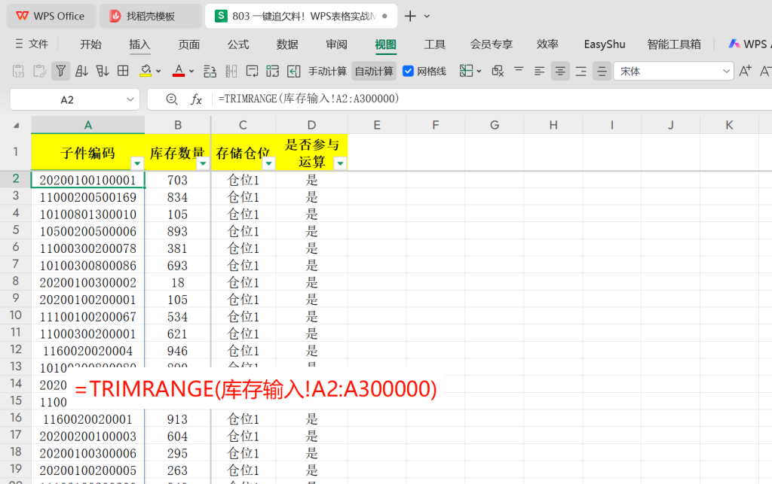
Task: Click the paste values icon
Action: 18,72
